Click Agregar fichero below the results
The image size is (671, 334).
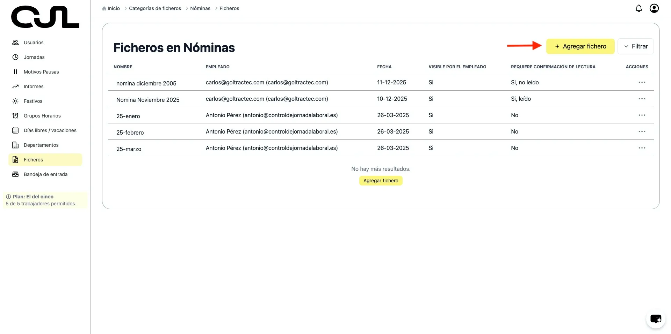pos(381,181)
